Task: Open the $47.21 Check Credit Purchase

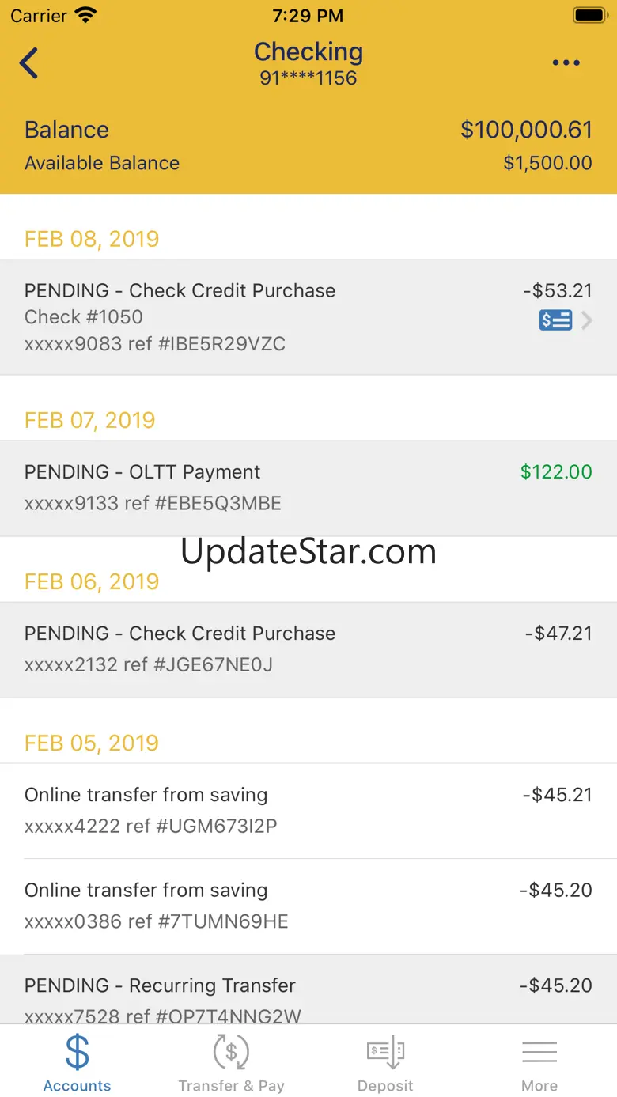Action: pos(308,649)
